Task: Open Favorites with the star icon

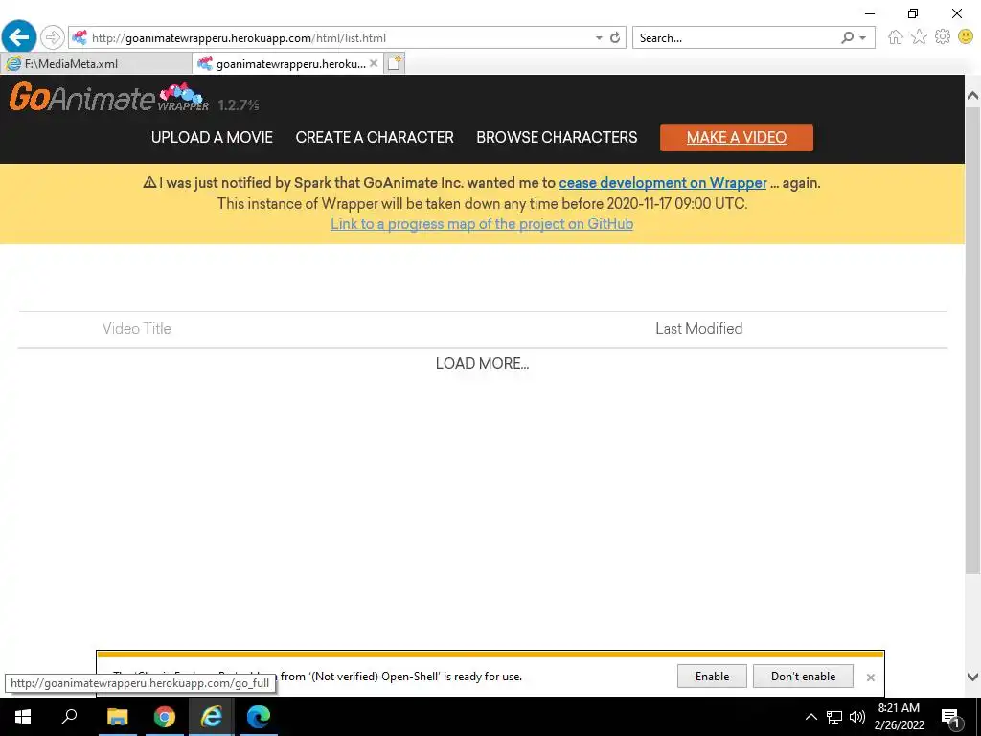Action: (919, 37)
